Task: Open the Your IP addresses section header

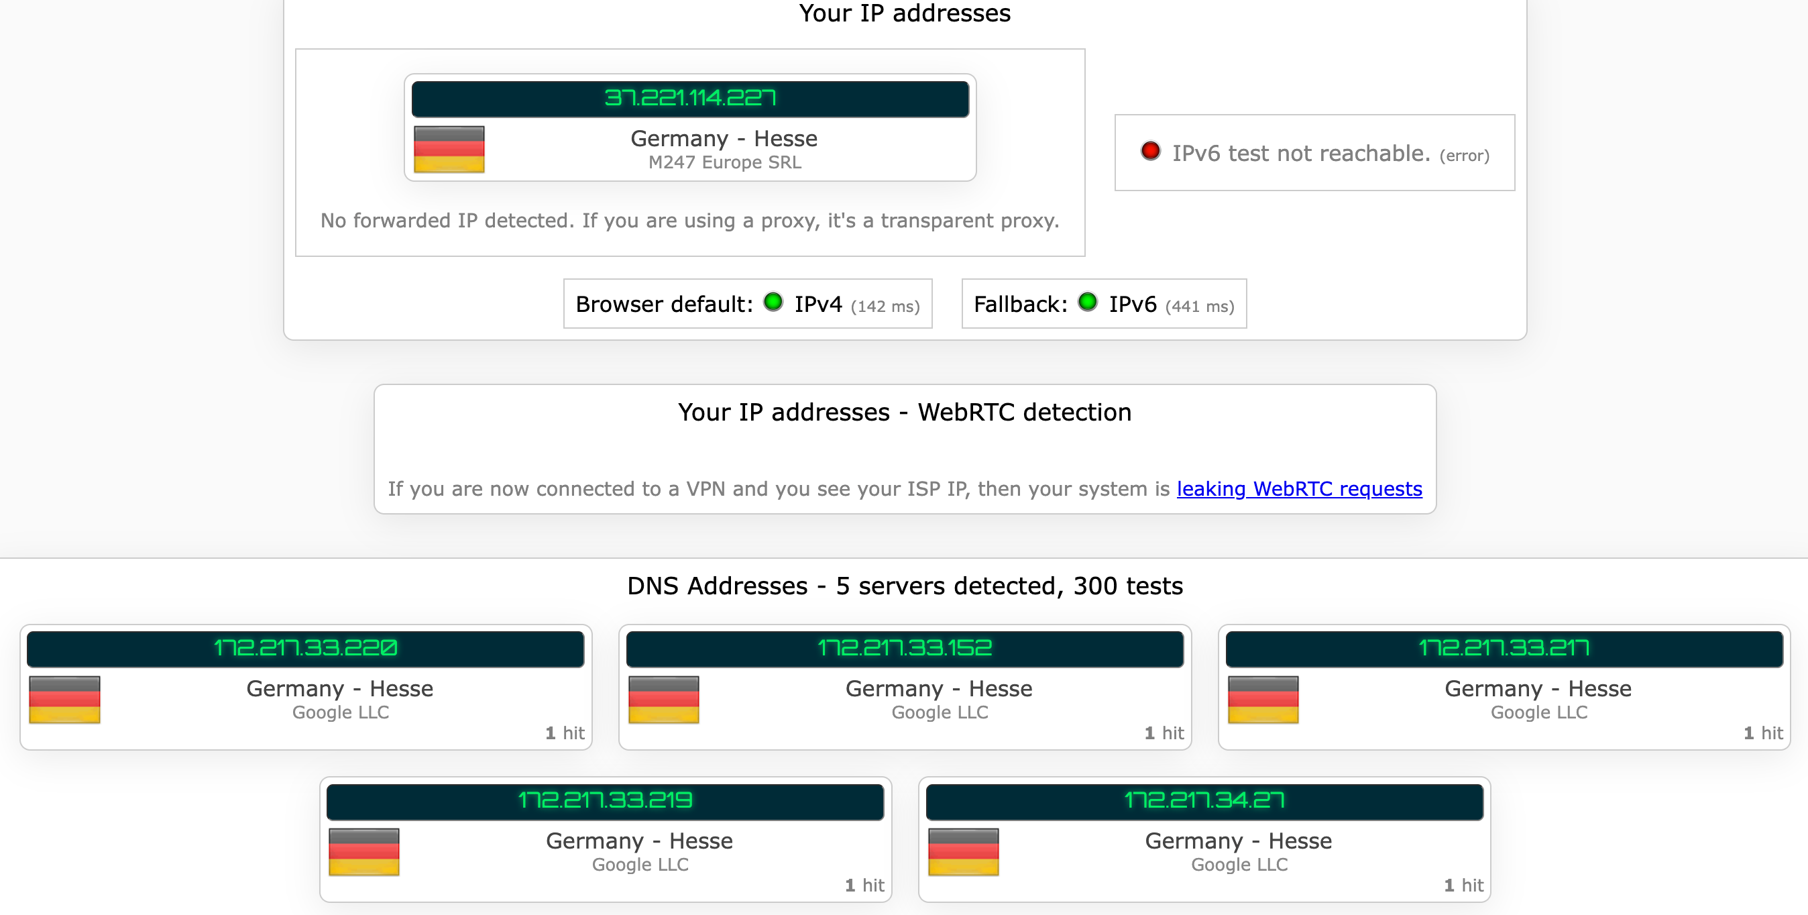Action: (x=905, y=13)
